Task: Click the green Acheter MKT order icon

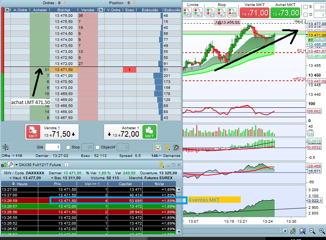Action: click(x=149, y=132)
